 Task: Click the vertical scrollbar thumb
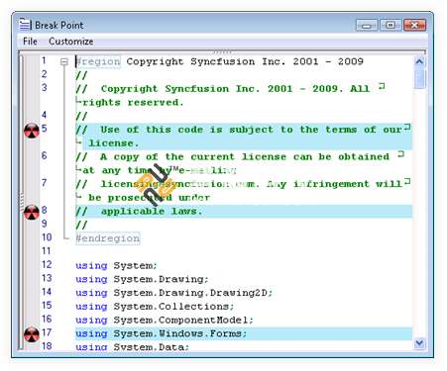pyautogui.click(x=419, y=78)
